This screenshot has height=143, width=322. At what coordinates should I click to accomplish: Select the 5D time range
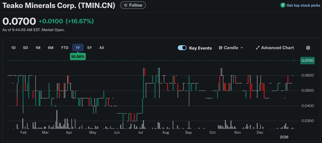(25, 48)
